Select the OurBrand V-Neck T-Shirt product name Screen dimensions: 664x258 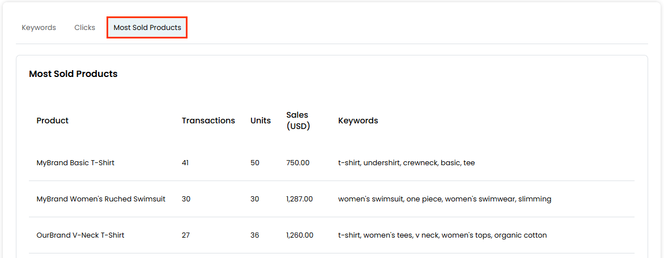coord(80,235)
